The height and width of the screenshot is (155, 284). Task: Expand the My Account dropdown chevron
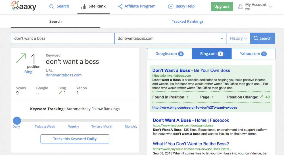[x=270, y=7]
